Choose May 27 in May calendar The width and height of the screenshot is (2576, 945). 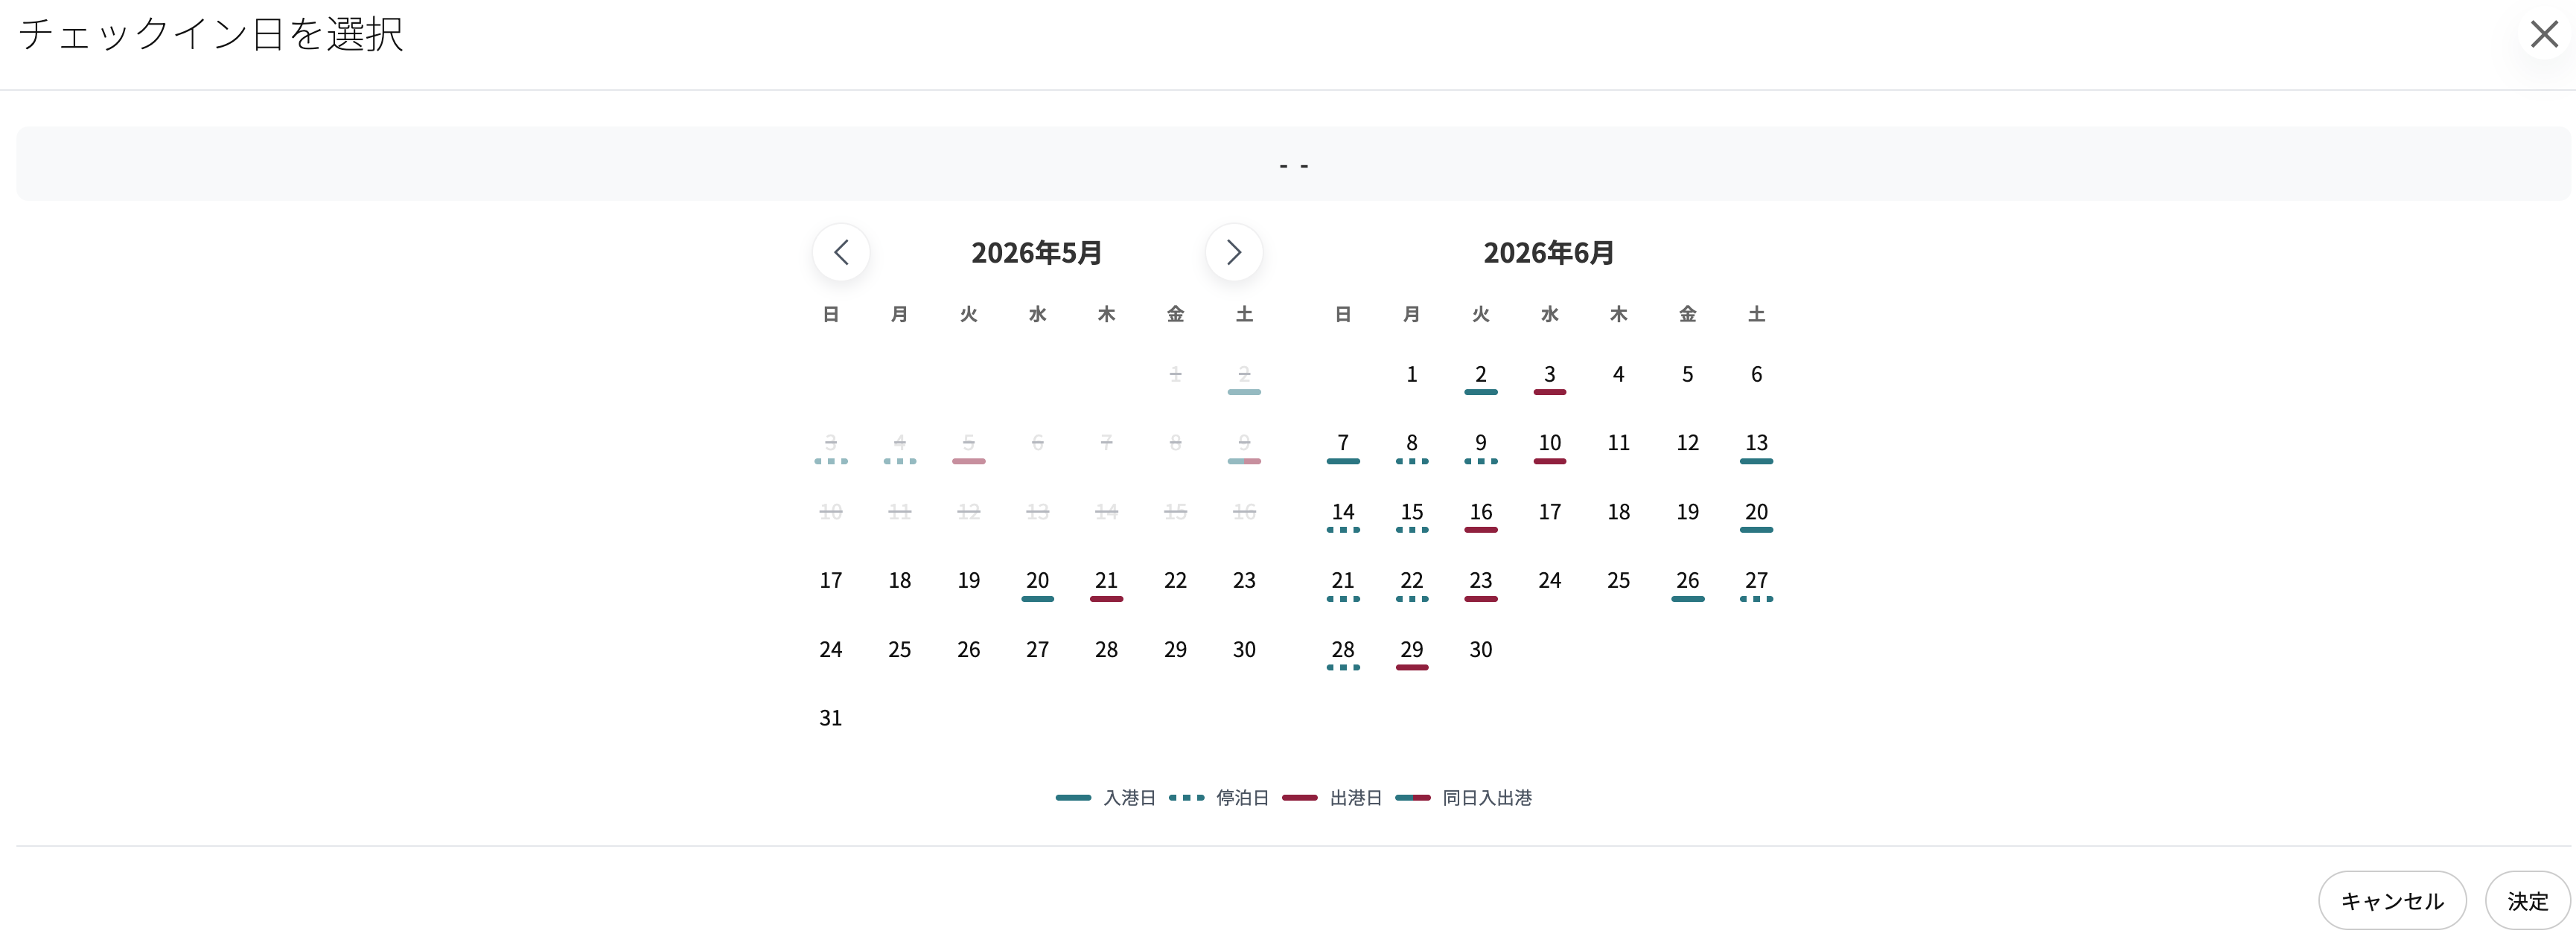1037,650
